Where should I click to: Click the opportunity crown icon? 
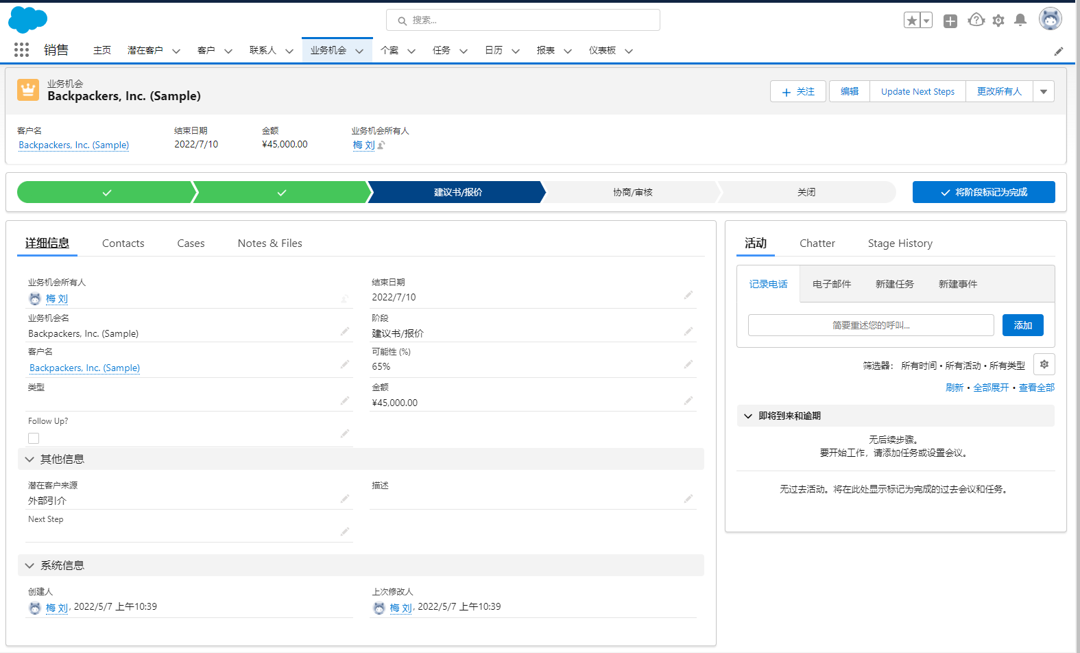28,90
